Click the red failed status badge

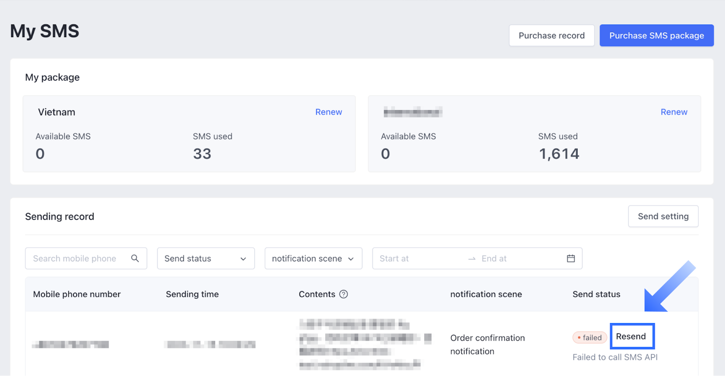590,337
